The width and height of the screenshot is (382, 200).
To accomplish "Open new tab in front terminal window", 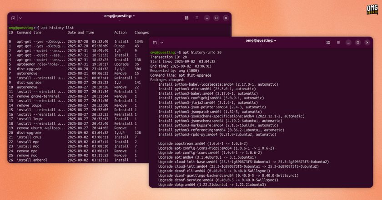I will coord(155,43).
